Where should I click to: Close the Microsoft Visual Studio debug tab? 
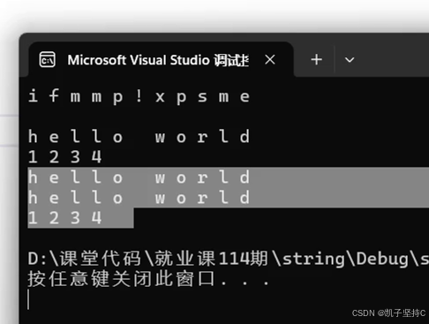(x=270, y=60)
